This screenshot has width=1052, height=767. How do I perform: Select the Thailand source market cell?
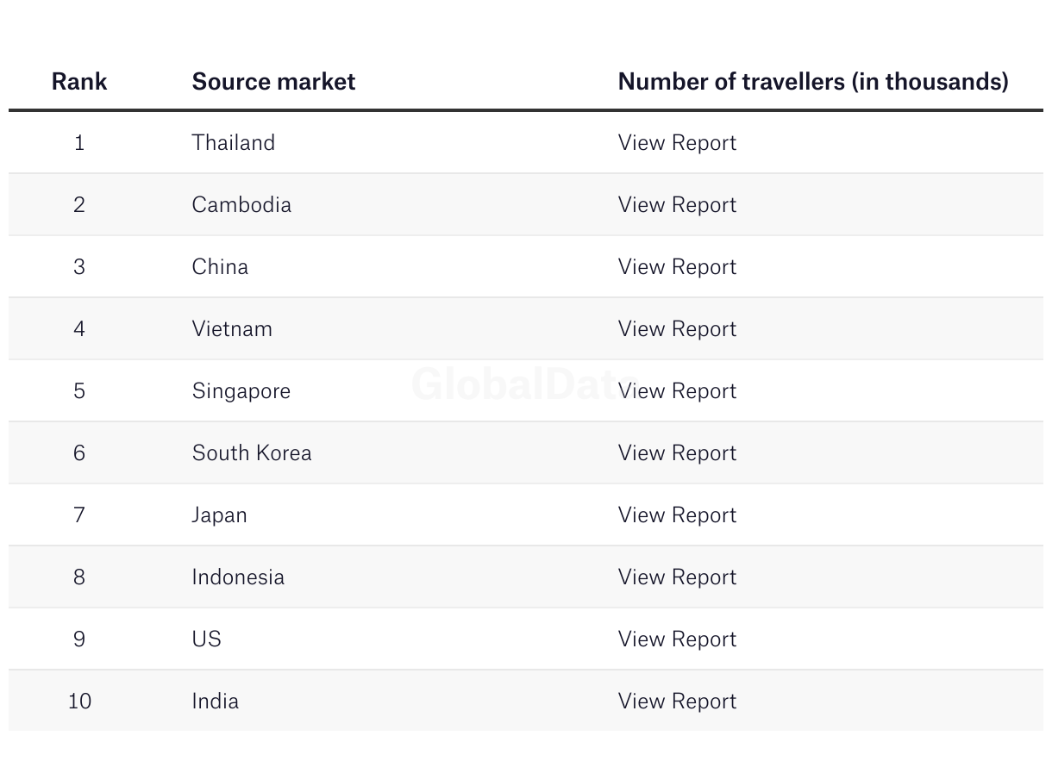point(234,142)
